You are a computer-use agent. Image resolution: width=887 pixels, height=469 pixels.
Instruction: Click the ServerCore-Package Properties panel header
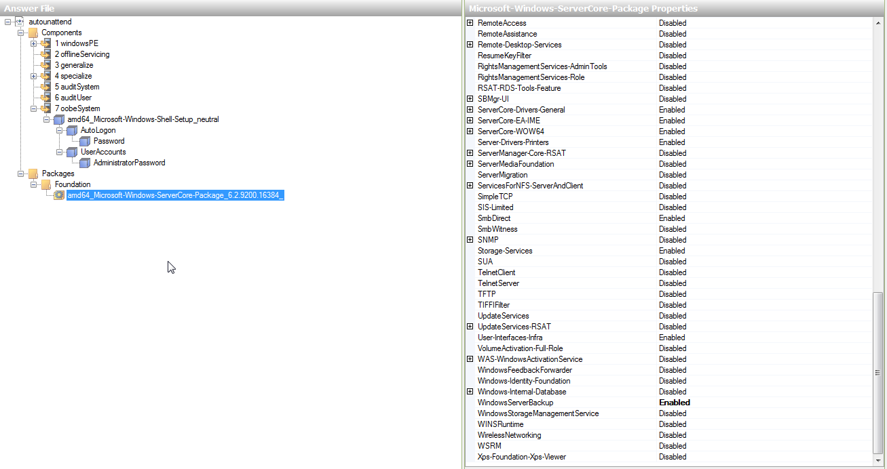tap(675, 8)
